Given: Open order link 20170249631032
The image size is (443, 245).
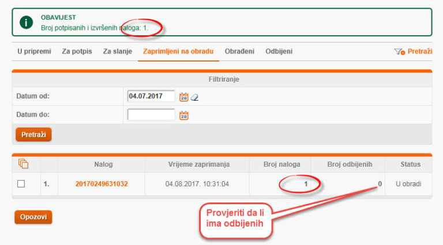Looking at the screenshot, I should tap(102, 184).
